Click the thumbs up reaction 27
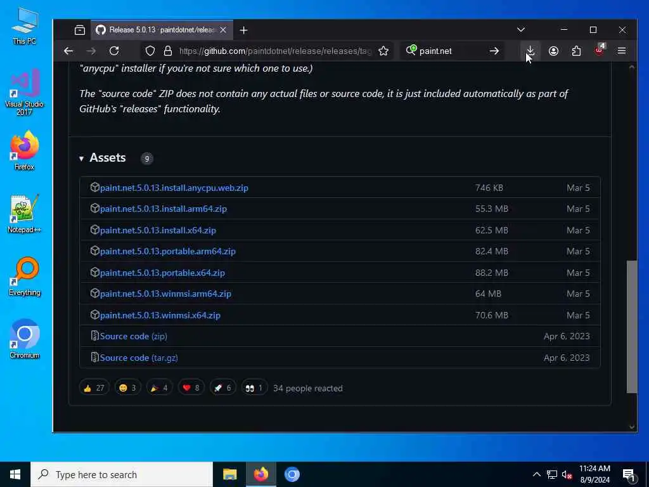Viewport: 649px width, 487px height. [x=94, y=387]
